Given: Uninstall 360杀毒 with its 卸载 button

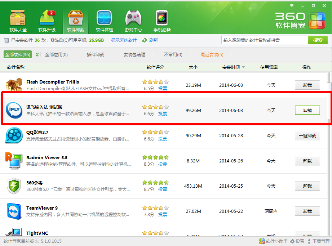Looking at the screenshot, I should 307,186.
